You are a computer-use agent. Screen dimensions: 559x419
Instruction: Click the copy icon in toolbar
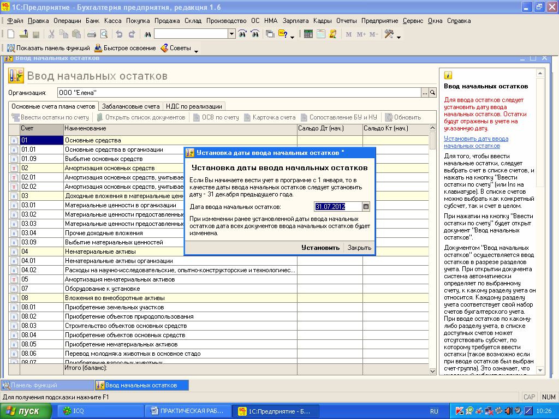(x=64, y=34)
